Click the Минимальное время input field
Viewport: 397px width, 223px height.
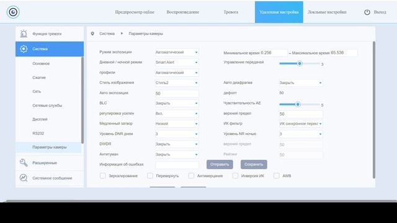[274, 53]
